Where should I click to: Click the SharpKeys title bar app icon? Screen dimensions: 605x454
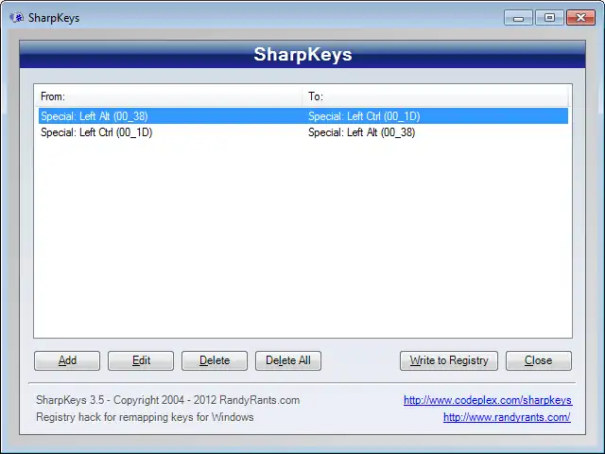(x=16, y=18)
